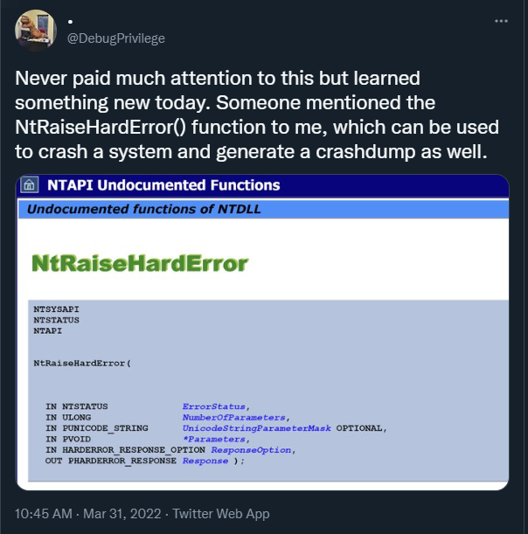The image size is (528, 534).
Task: Open the @DebugPrivilege profile handle
Action: (x=116, y=38)
